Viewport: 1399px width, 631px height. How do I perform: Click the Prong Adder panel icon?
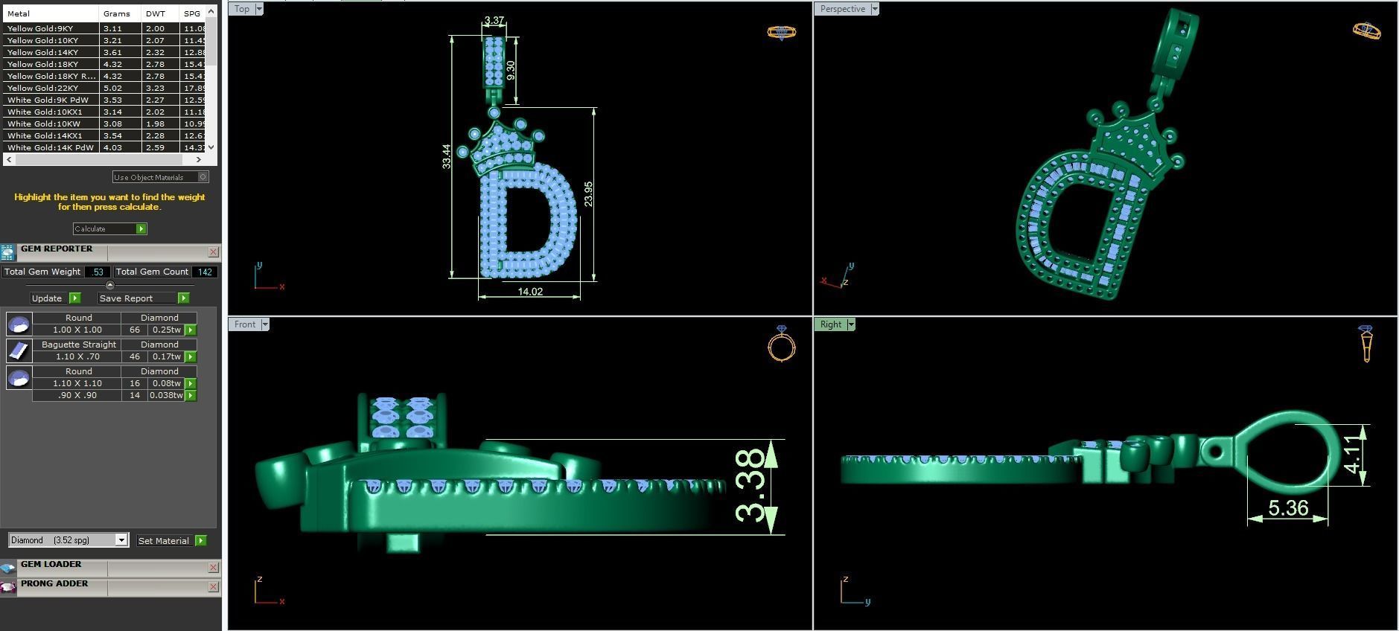tap(8, 588)
